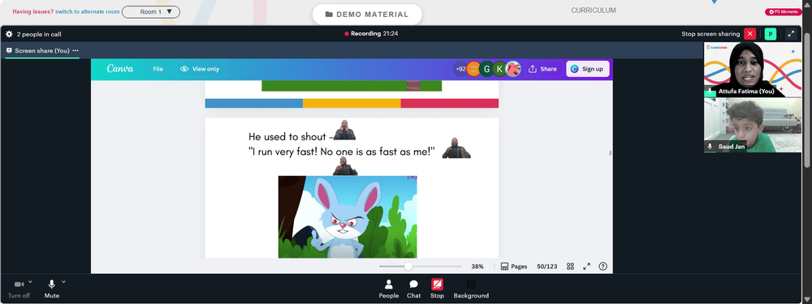The height and width of the screenshot is (304, 812).
Task: Mute the microphone
Action: coord(52,289)
